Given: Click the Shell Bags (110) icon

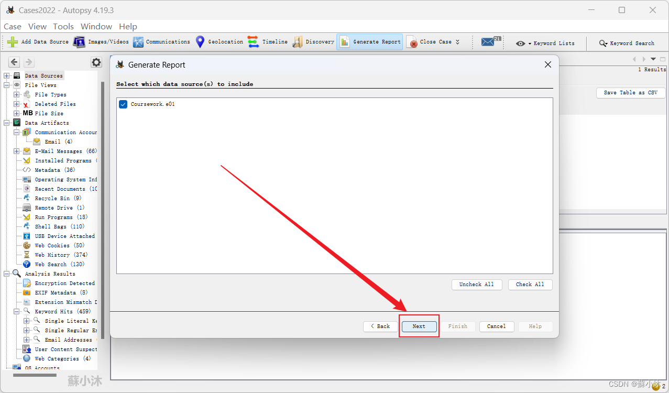Looking at the screenshot, I should [x=27, y=227].
